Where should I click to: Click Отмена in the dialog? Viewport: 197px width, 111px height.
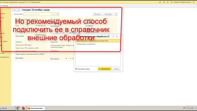(116, 69)
